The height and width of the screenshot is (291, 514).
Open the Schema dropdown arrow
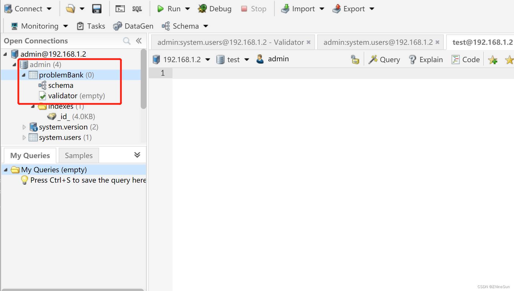pos(206,26)
